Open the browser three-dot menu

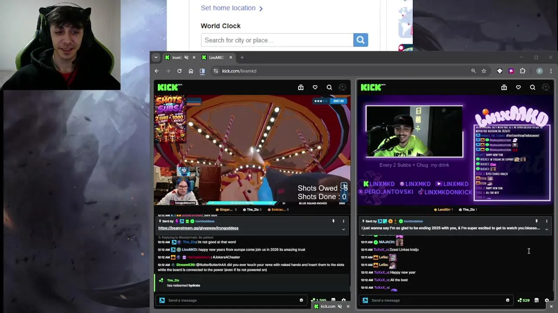pos(551,71)
